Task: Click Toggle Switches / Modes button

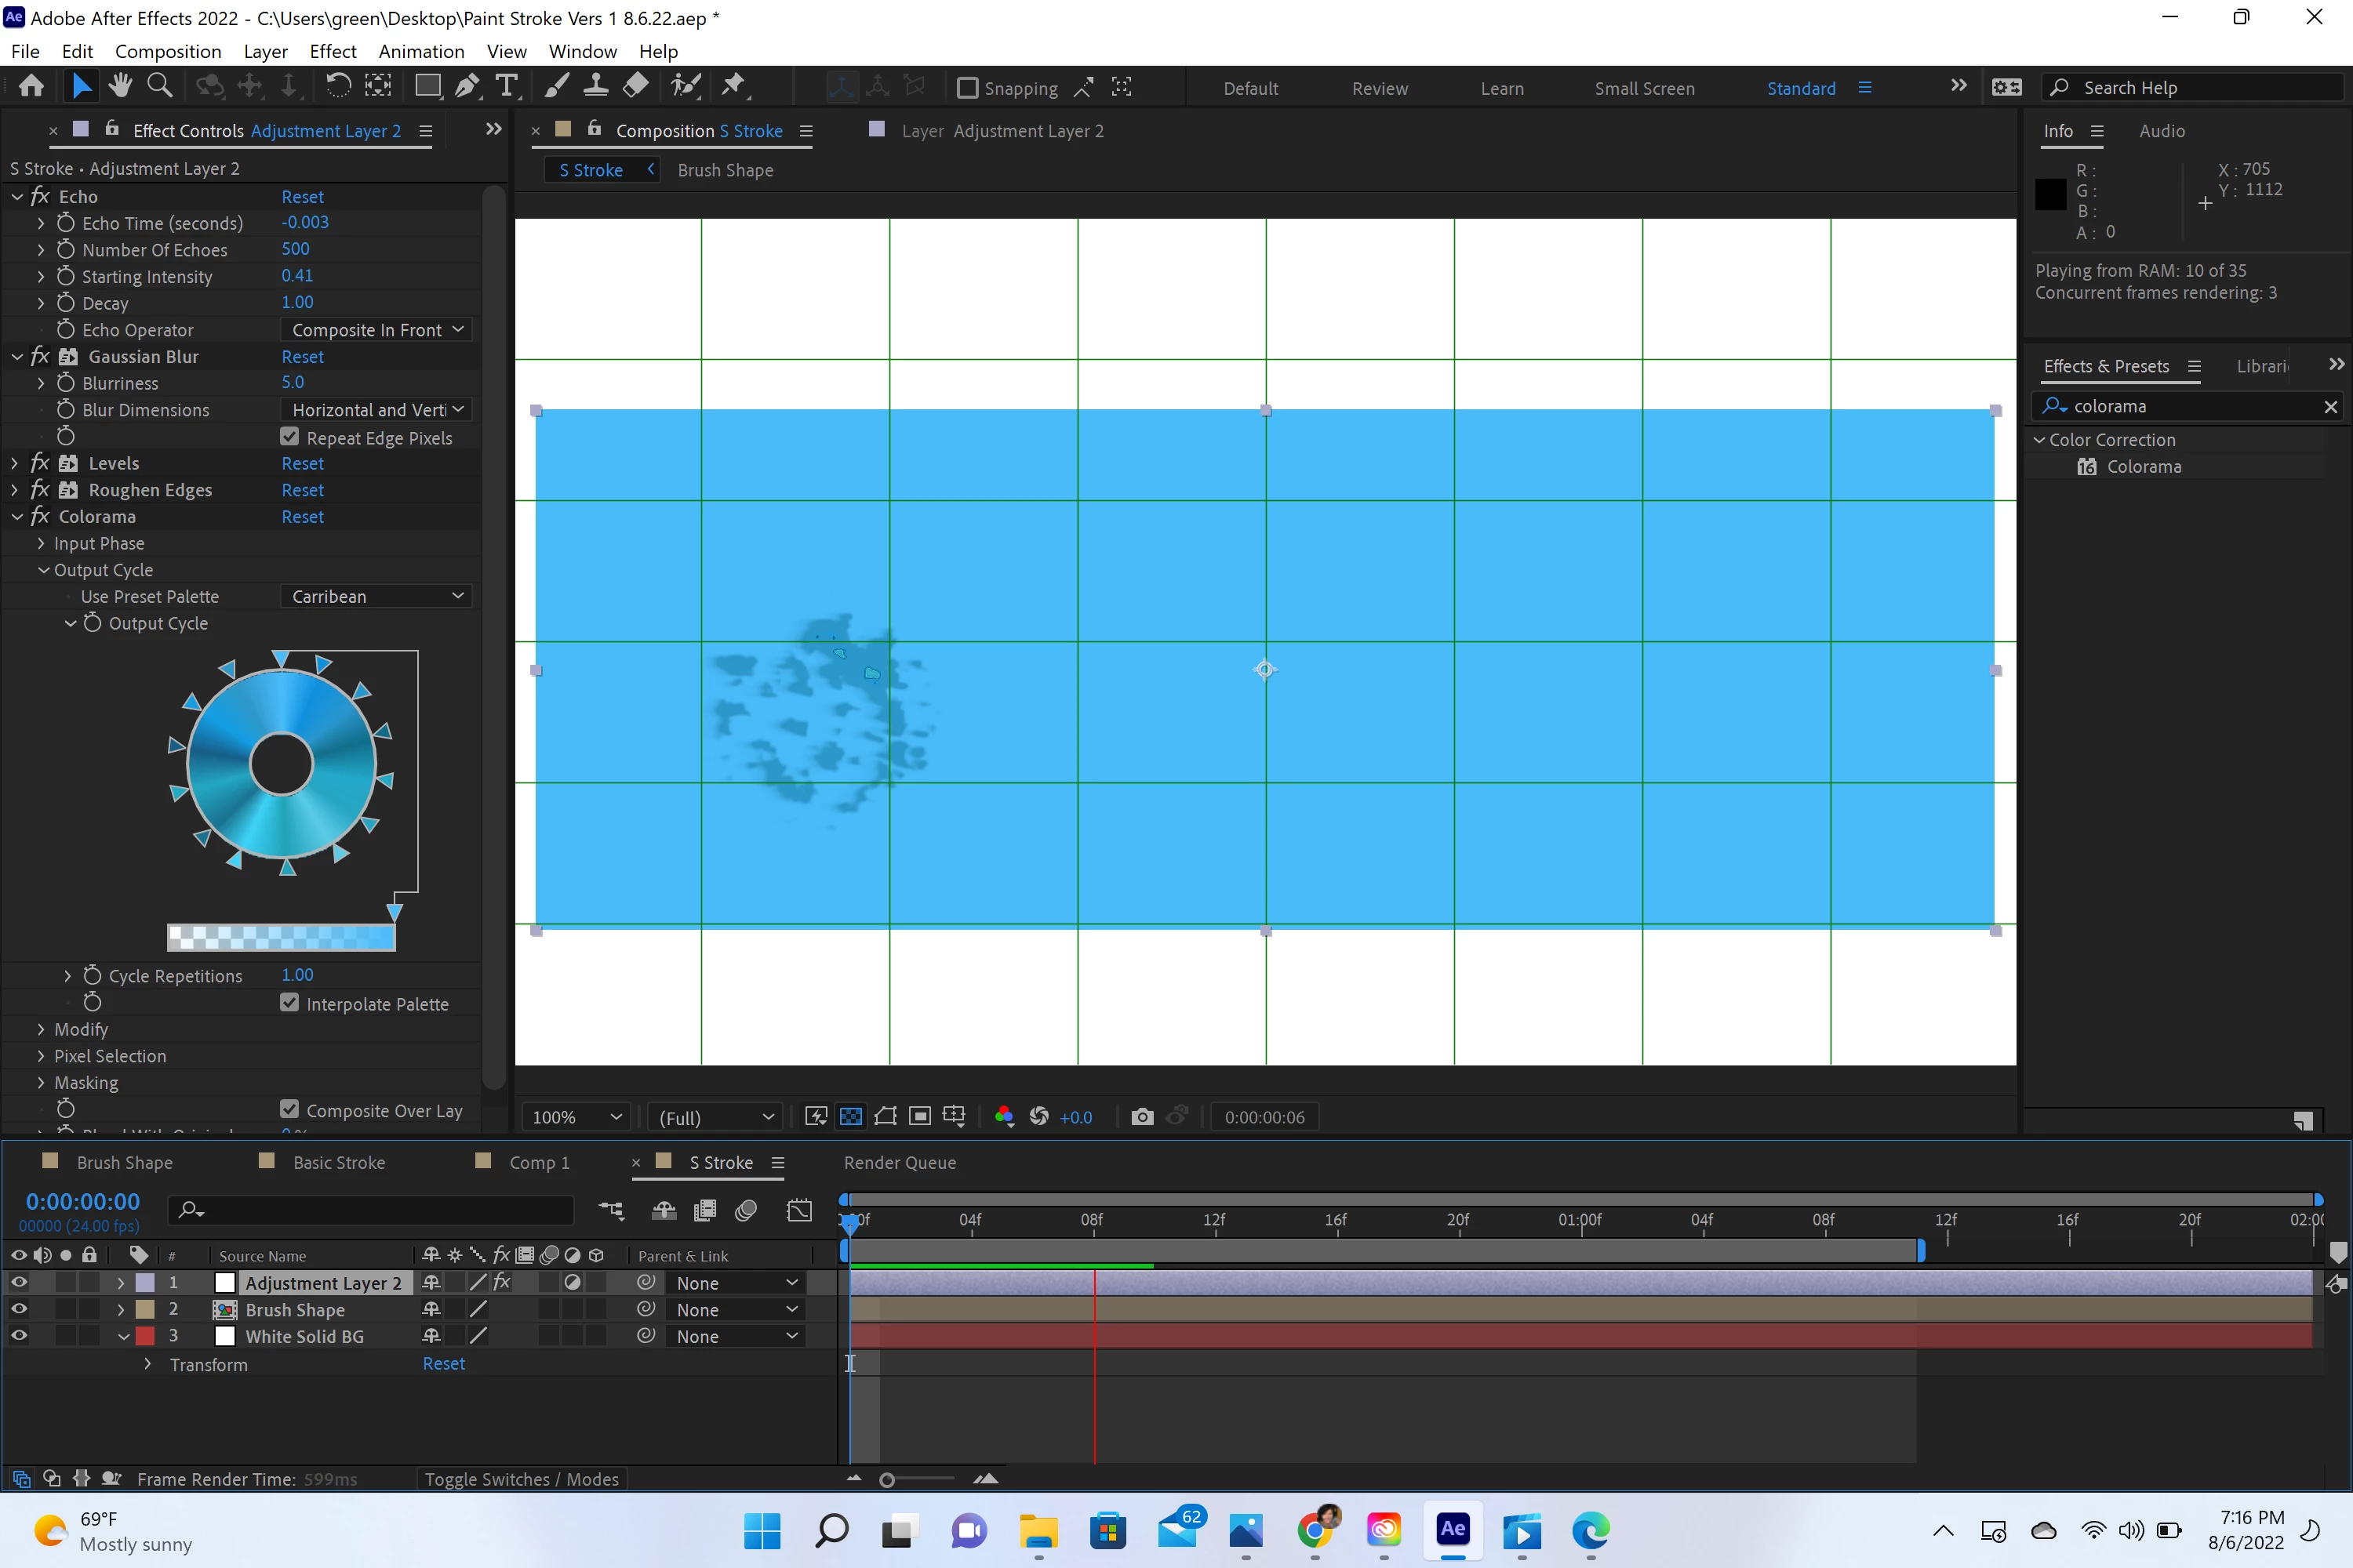Action: (522, 1479)
